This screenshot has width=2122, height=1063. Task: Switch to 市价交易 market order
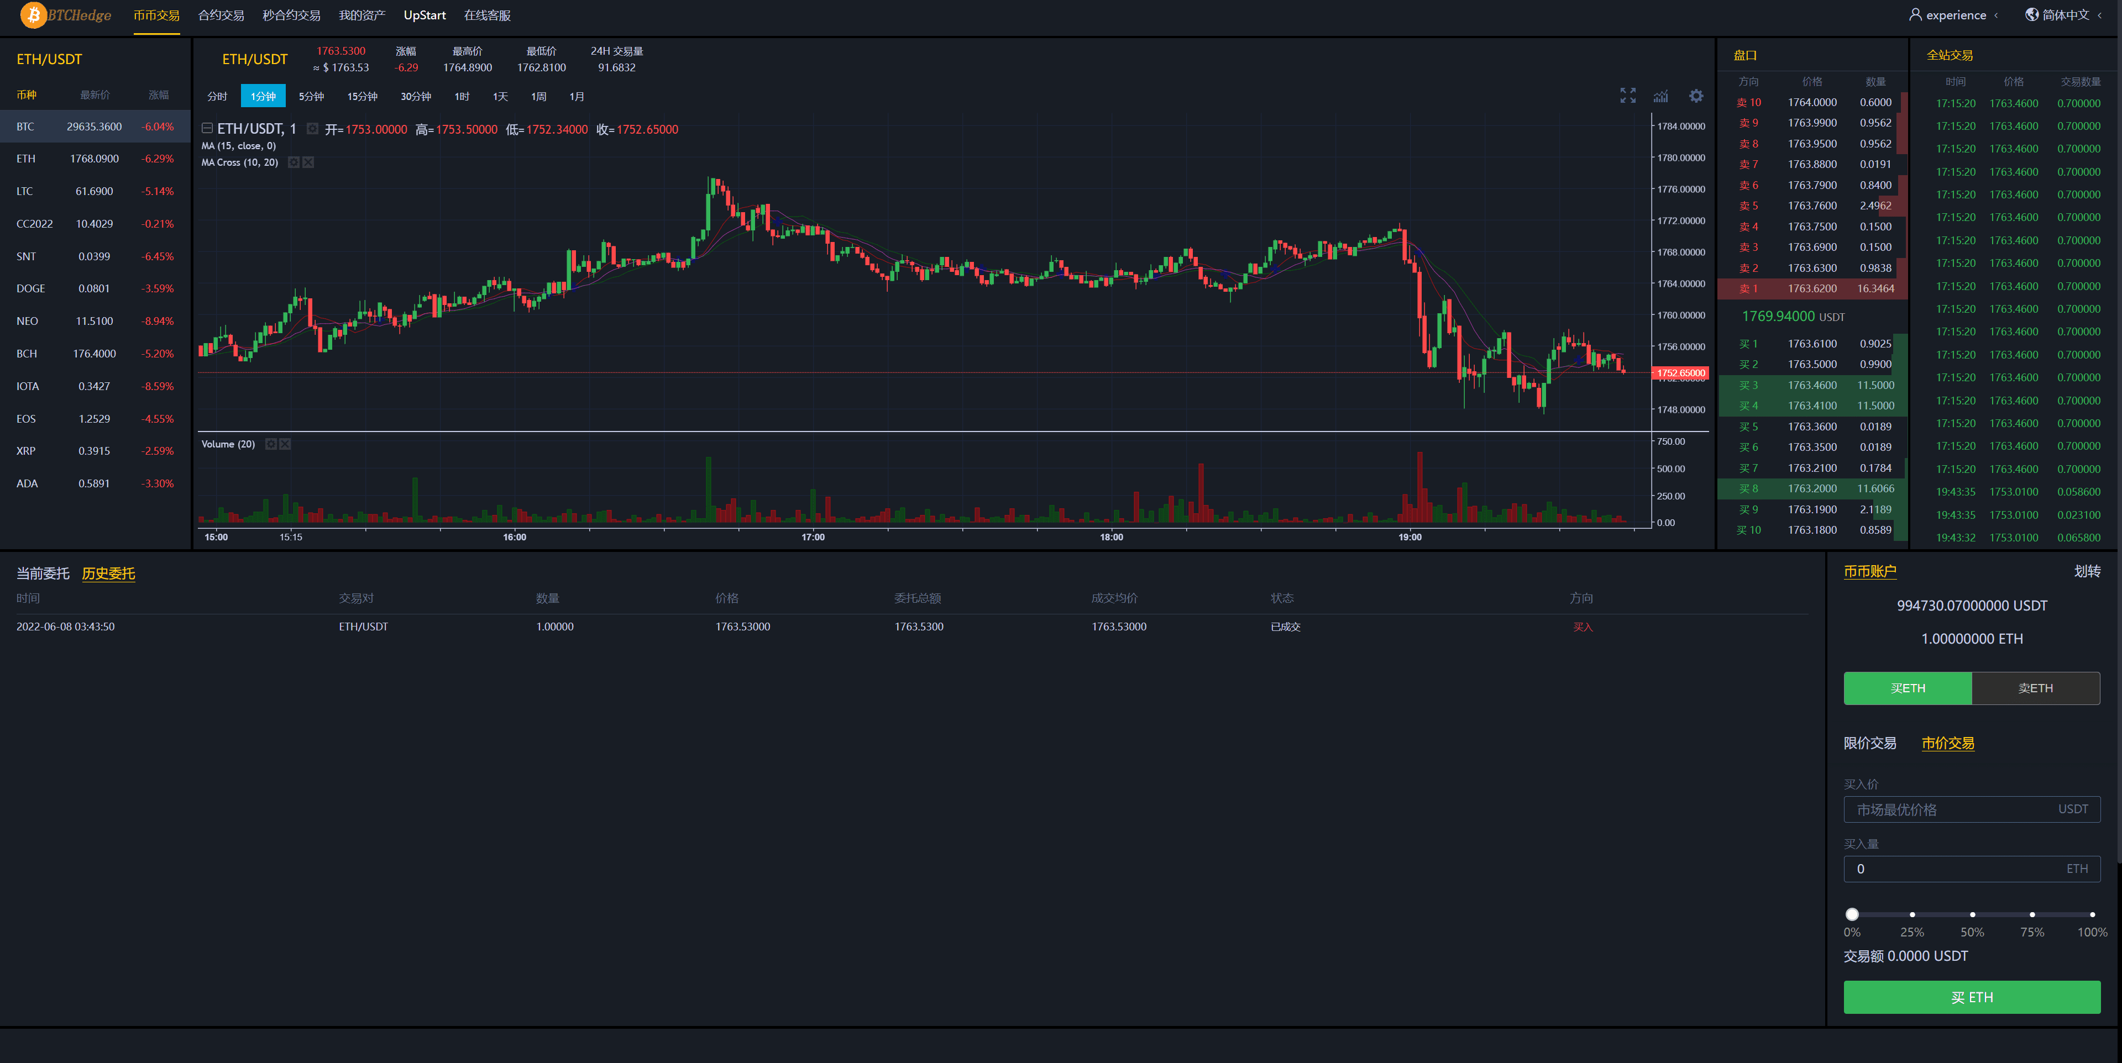pyautogui.click(x=1947, y=744)
